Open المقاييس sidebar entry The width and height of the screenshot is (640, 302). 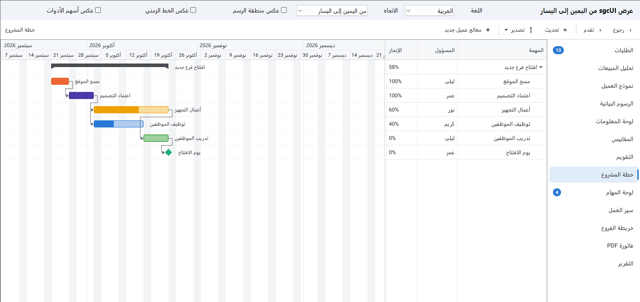(593, 139)
